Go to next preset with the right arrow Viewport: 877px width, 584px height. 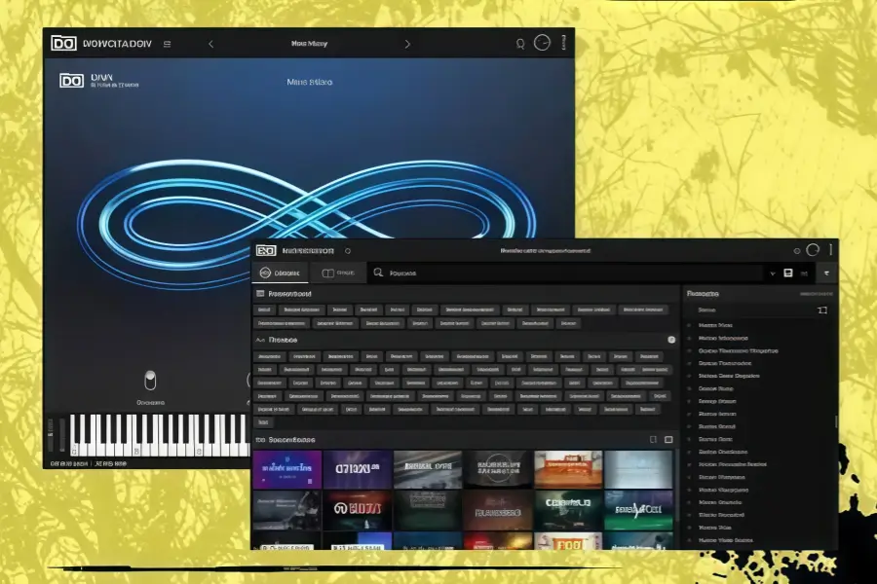click(x=407, y=44)
